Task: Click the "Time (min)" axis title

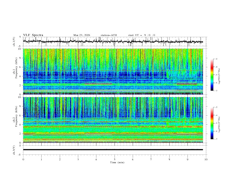Action: pos(117,162)
